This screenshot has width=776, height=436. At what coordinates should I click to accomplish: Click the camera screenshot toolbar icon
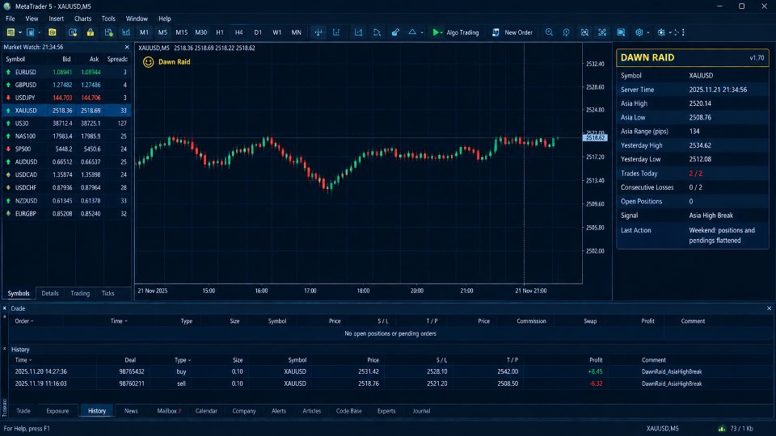click(72, 32)
